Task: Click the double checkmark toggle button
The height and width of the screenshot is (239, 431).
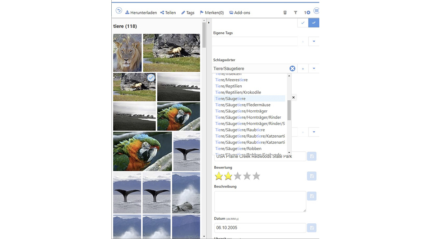Action: coord(314,23)
